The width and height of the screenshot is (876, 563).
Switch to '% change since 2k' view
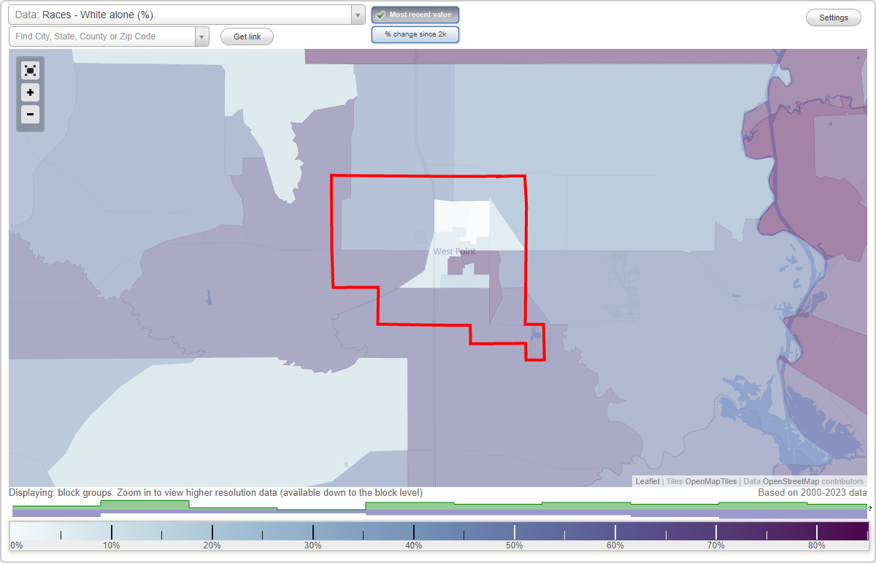tap(415, 34)
